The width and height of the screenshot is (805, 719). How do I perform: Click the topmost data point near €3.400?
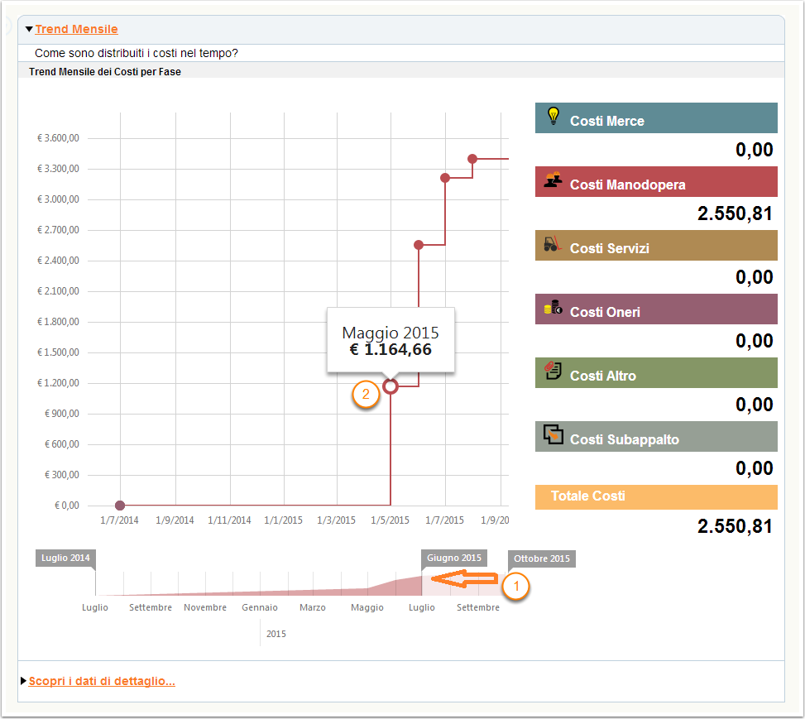pos(472,159)
